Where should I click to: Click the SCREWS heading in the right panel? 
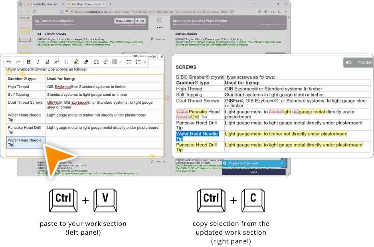[186, 67]
